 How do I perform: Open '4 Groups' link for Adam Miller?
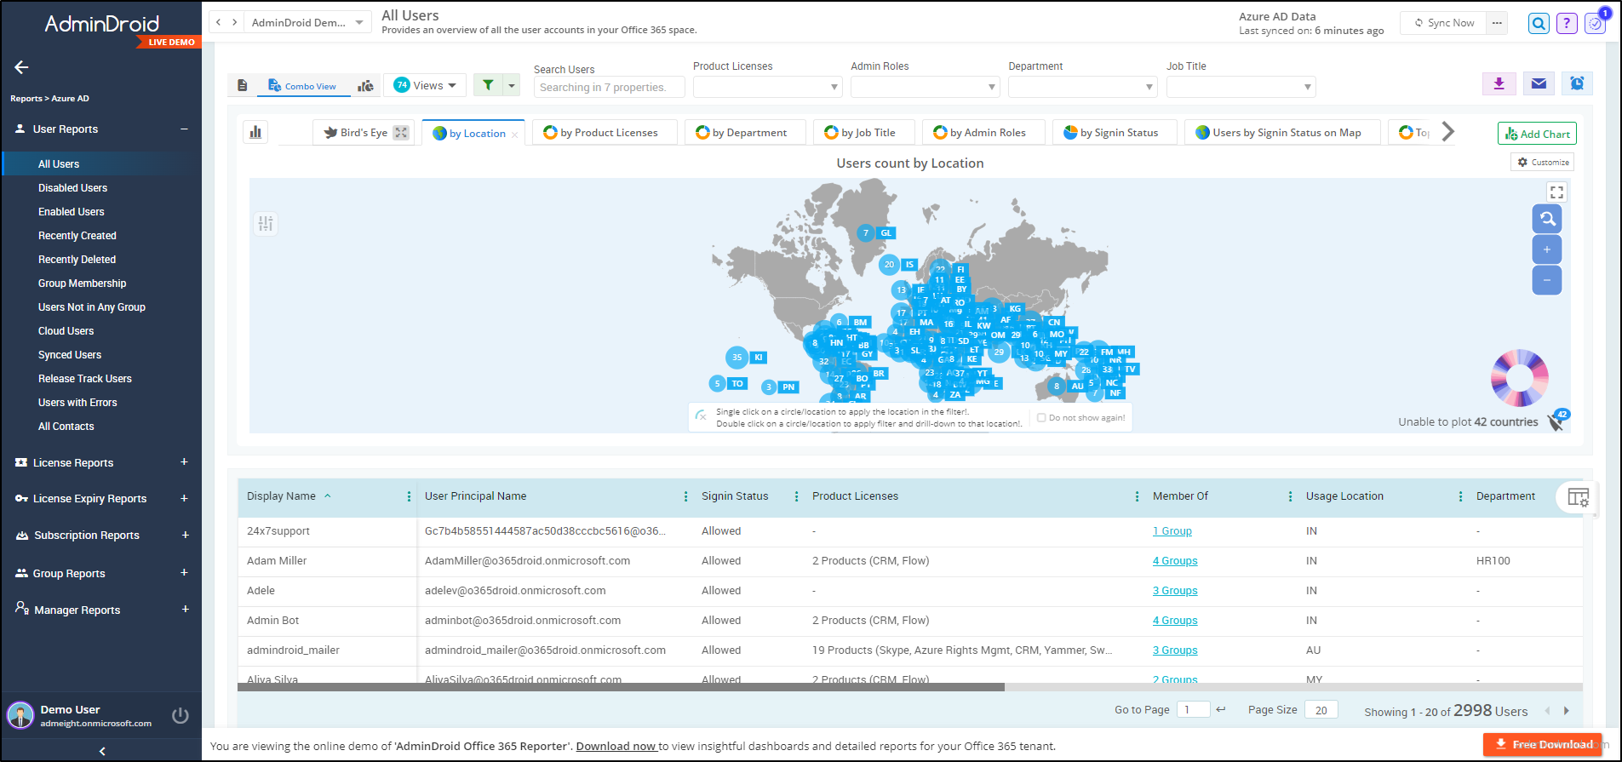[x=1175, y=561]
